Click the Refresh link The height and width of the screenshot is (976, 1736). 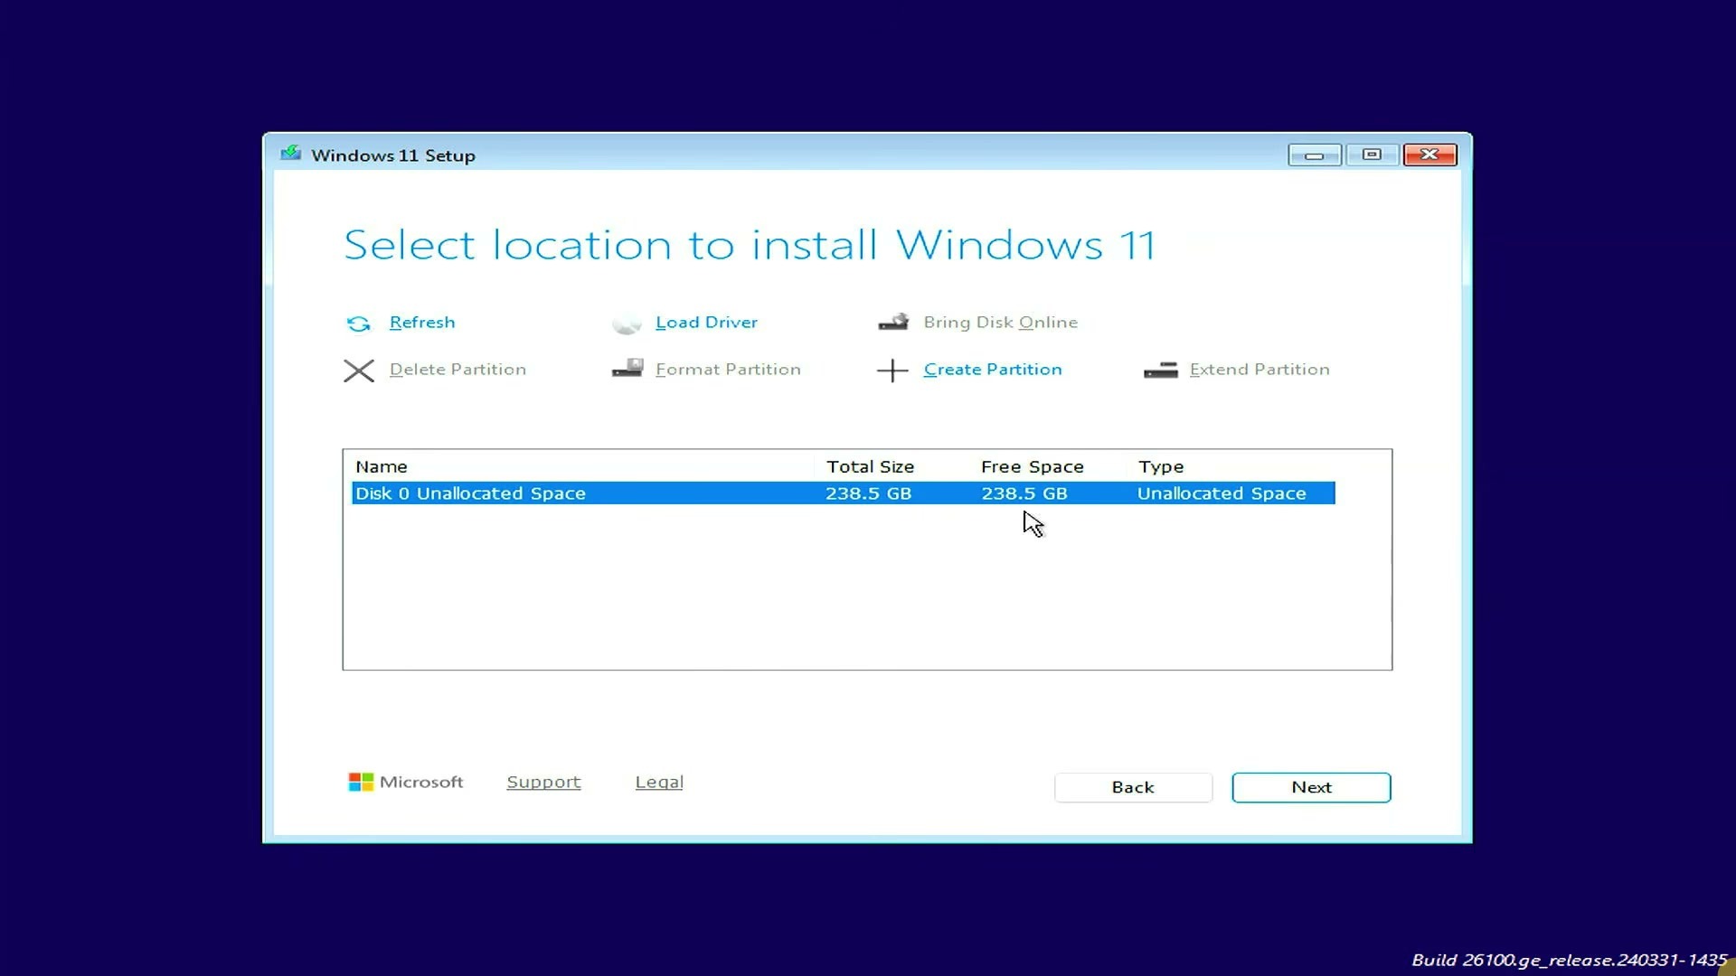click(x=422, y=323)
